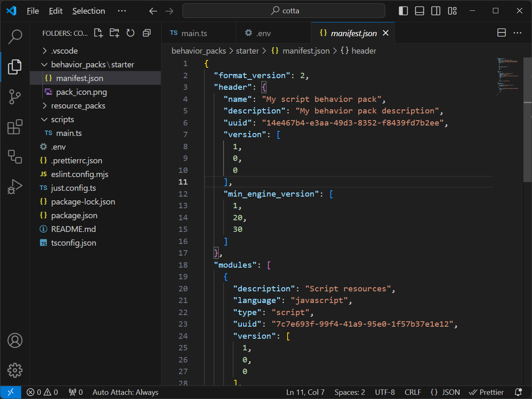Open README.md in the Explorer

tap(95, 229)
